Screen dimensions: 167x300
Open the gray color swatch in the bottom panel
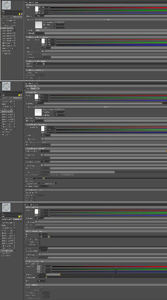39,268
